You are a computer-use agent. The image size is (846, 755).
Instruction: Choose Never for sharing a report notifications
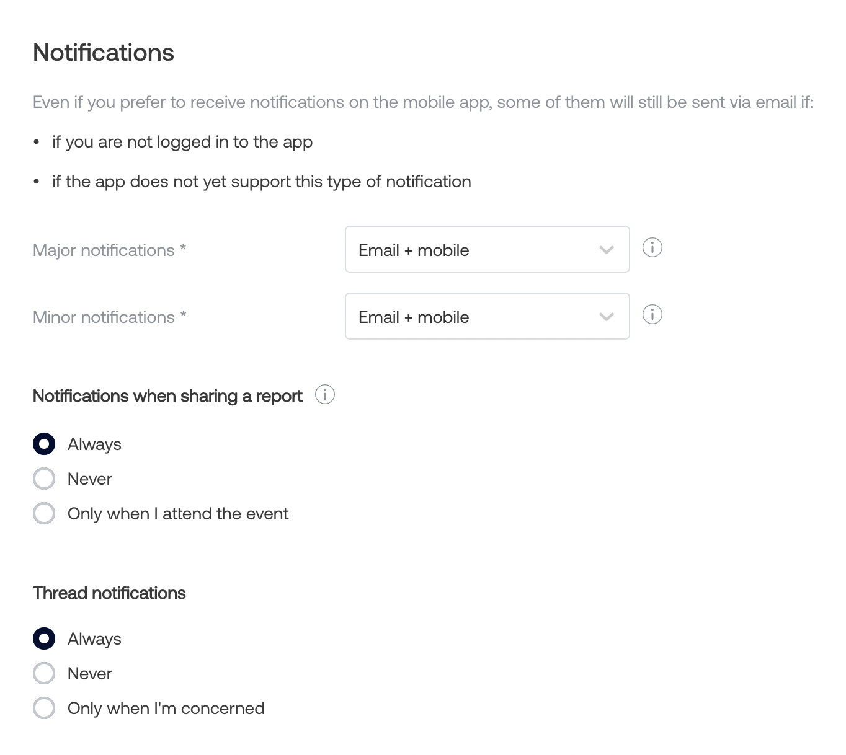click(44, 479)
